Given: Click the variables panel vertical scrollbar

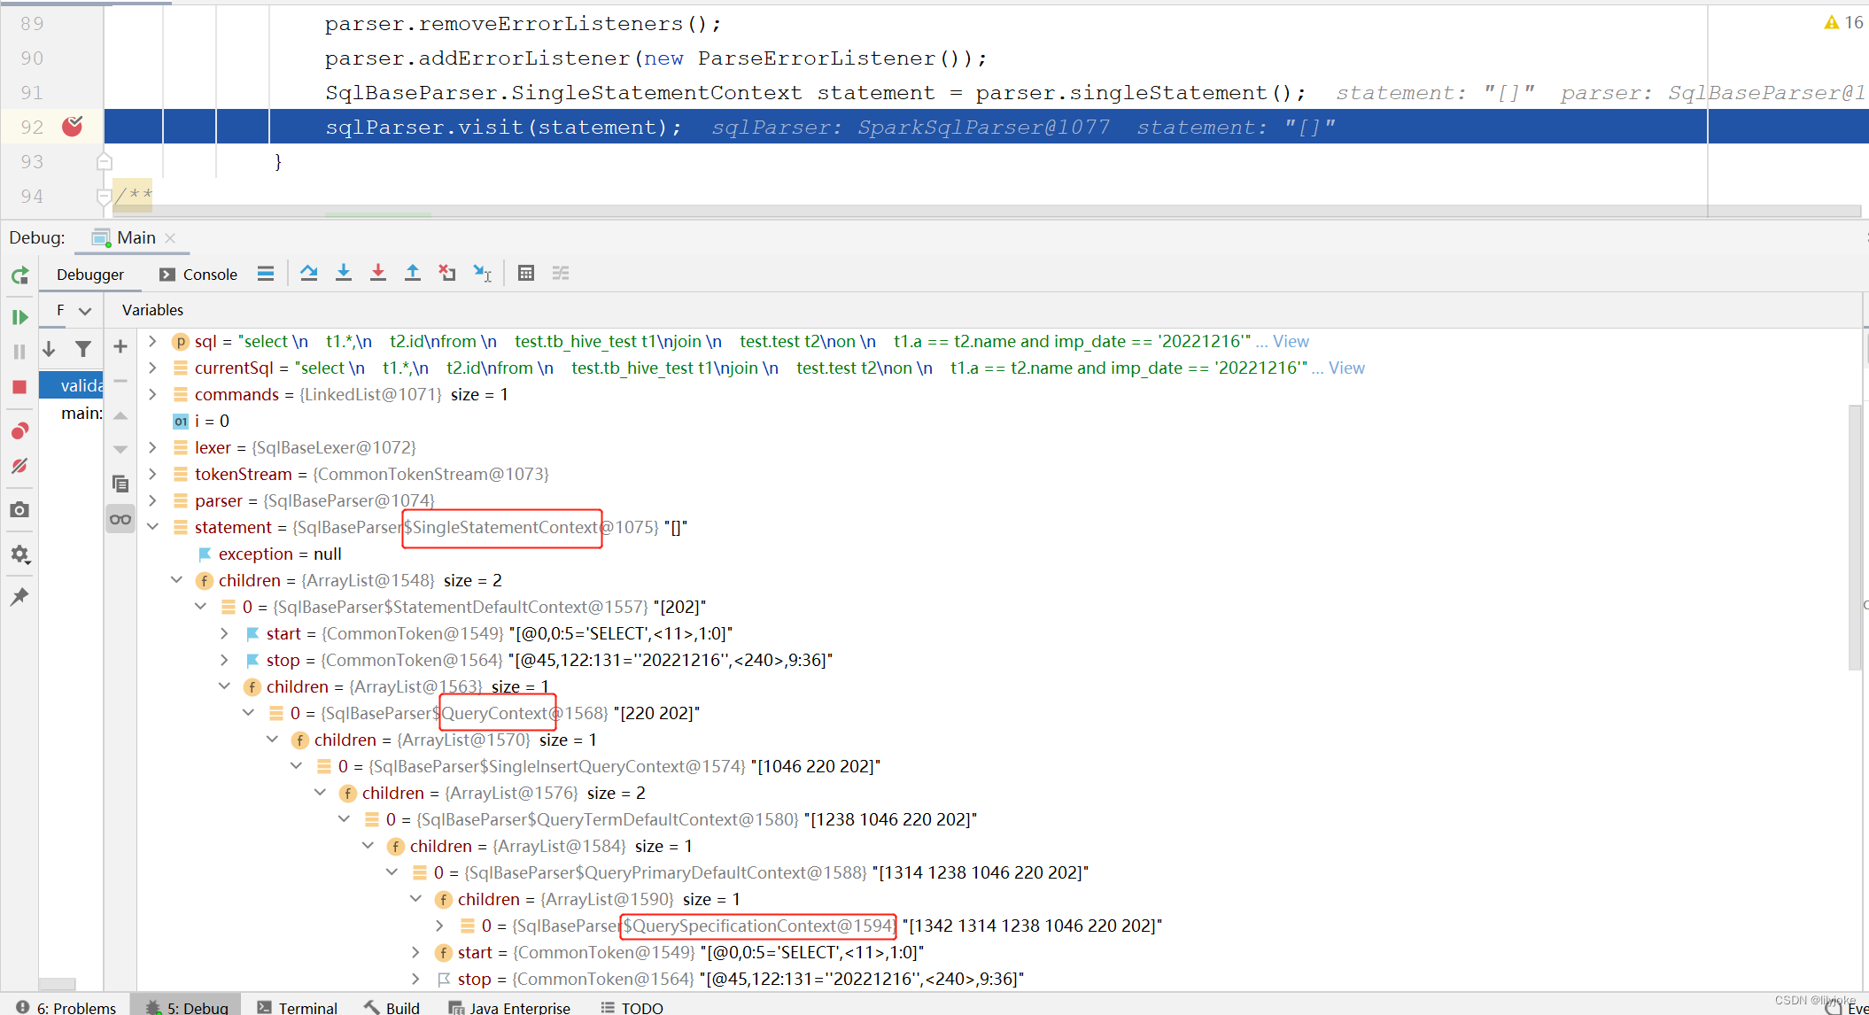Looking at the screenshot, I should tap(1855, 538).
